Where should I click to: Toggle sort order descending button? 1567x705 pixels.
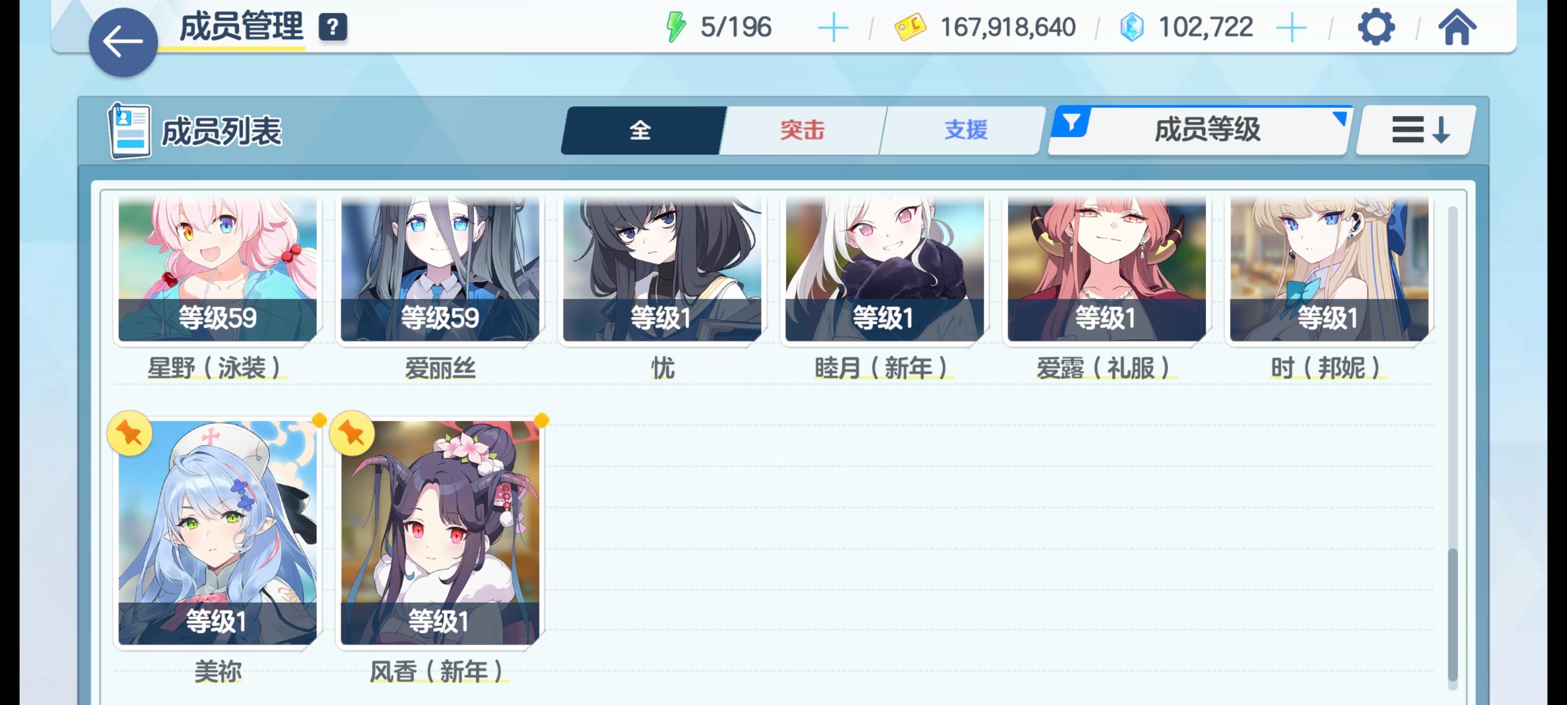(x=1416, y=130)
